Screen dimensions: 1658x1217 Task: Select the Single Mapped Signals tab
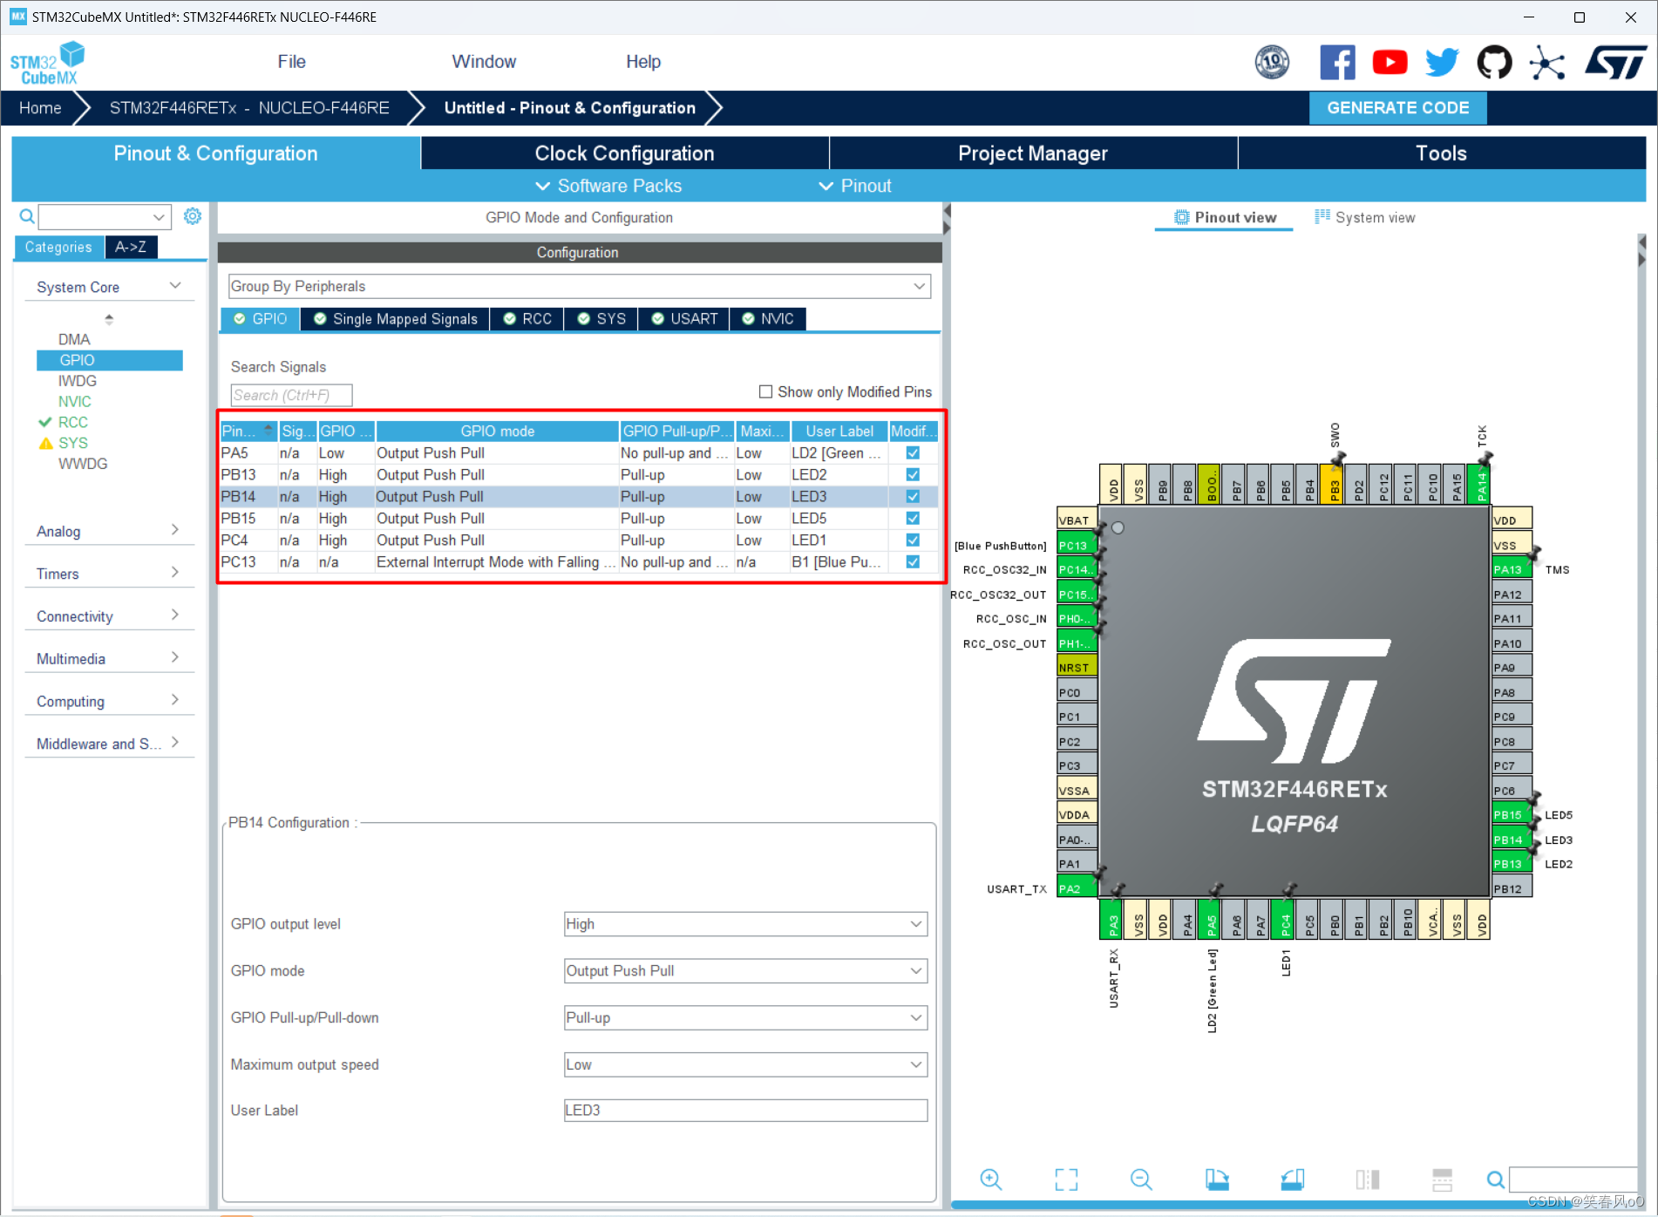pyautogui.click(x=396, y=319)
